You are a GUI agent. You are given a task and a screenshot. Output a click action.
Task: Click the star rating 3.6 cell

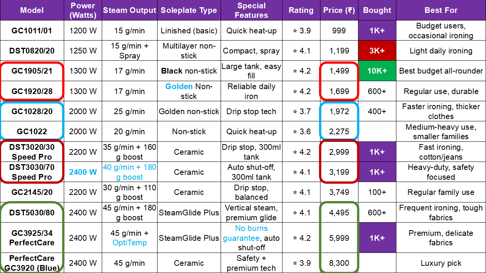[x=301, y=132]
